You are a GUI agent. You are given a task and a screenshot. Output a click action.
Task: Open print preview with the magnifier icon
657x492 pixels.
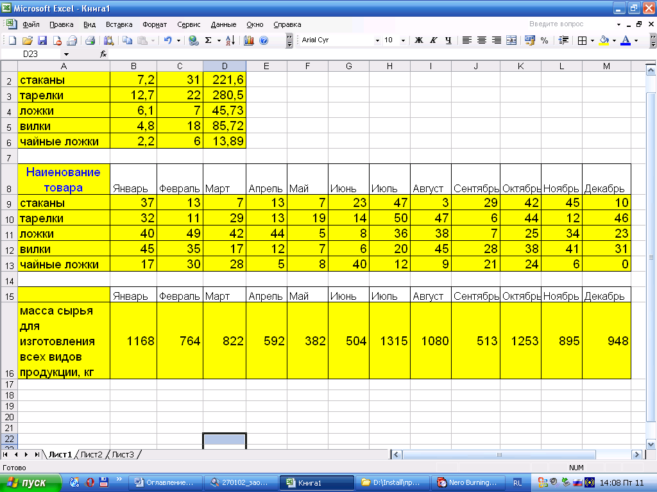[x=109, y=40]
